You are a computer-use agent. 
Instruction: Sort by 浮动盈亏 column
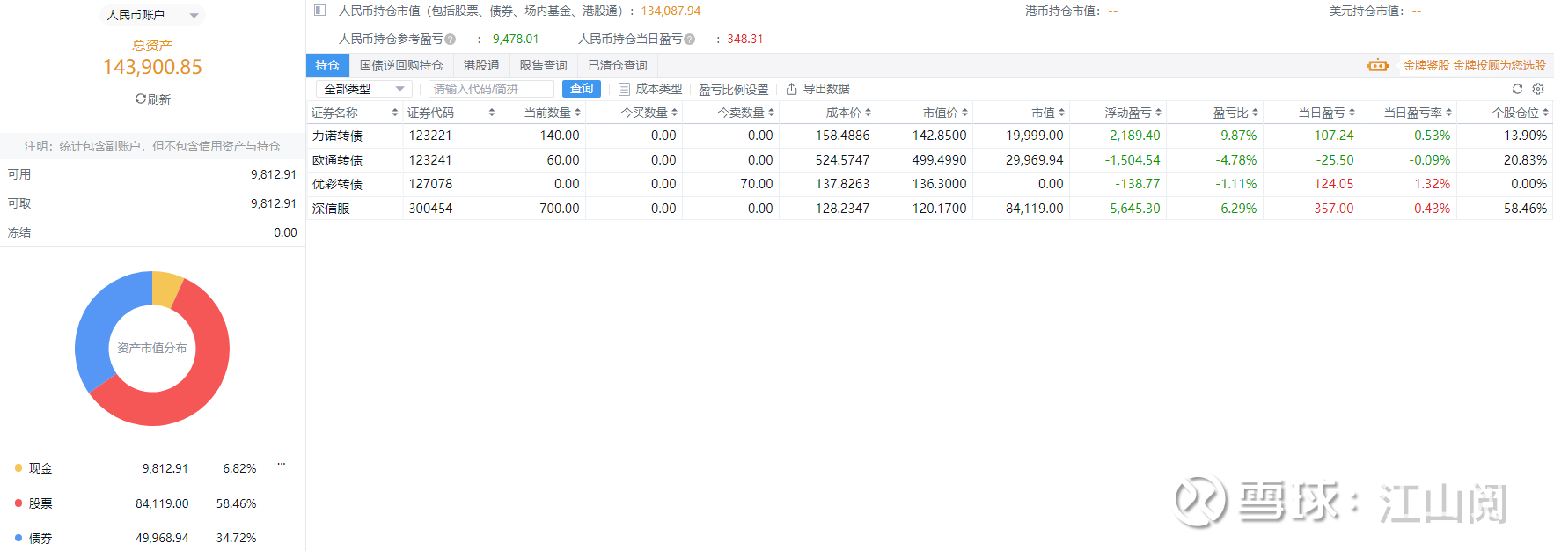click(1158, 113)
